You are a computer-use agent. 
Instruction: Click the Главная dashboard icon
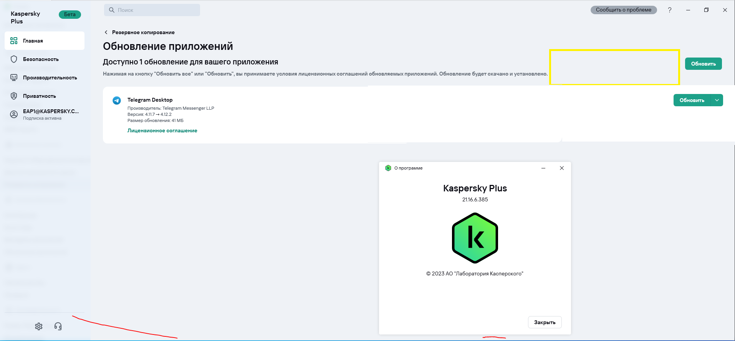tap(14, 41)
